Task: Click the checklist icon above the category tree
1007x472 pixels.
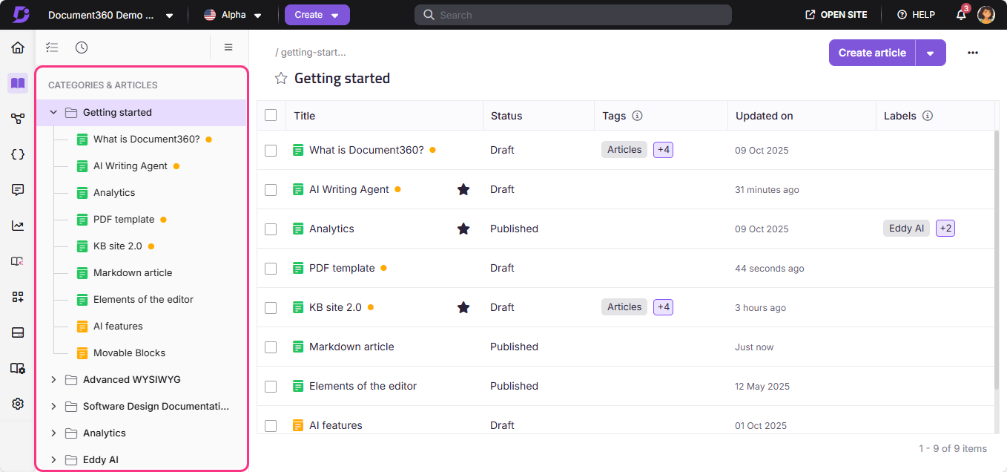Action: coord(52,47)
